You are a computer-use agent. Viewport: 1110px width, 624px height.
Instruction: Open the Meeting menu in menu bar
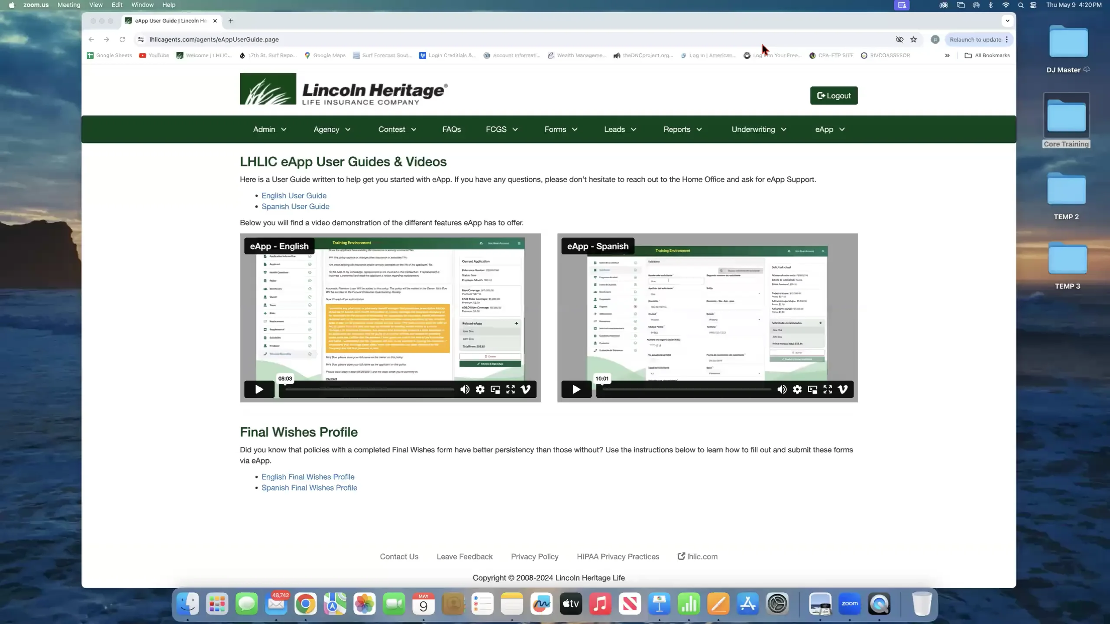[x=69, y=5]
